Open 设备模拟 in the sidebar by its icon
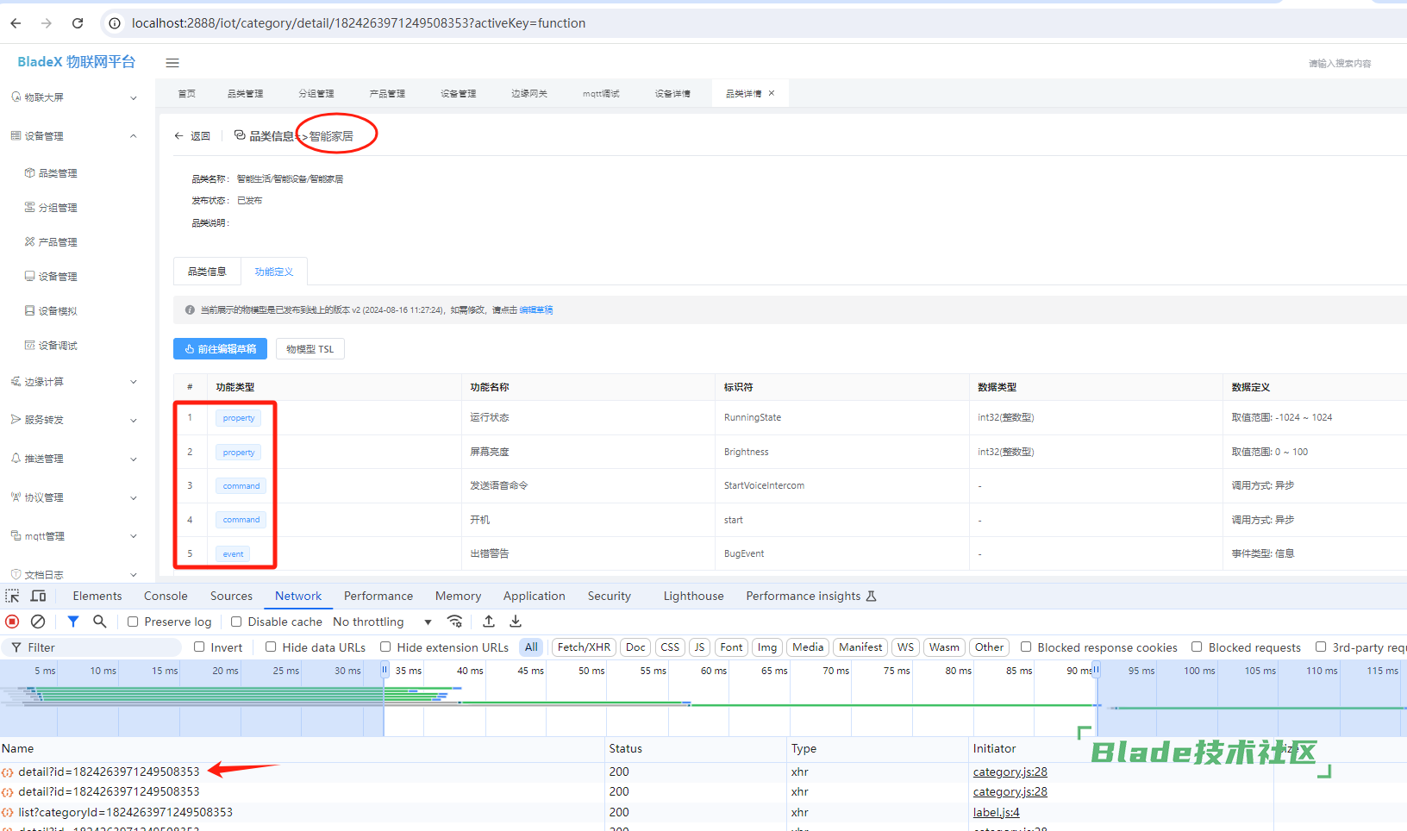Screen dimensions: 1407x831 (x=30, y=311)
